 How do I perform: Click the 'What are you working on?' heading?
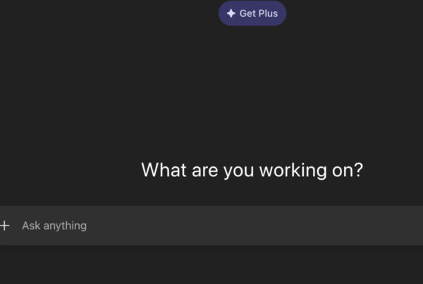click(252, 171)
